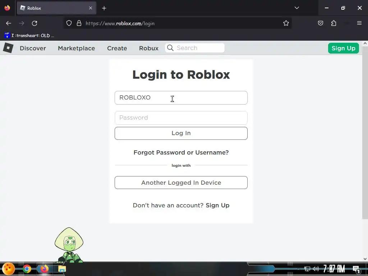Screen dimensions: 368x276
Task: Launch Google Chrome from taskbar
Action: (27, 269)
